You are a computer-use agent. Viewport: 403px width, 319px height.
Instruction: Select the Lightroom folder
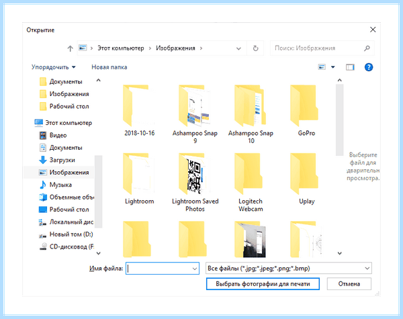139,179
